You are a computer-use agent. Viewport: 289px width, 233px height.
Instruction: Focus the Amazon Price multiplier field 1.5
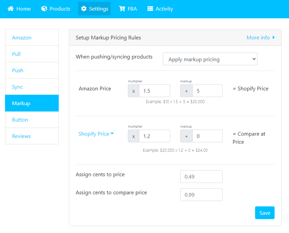[x=154, y=91]
